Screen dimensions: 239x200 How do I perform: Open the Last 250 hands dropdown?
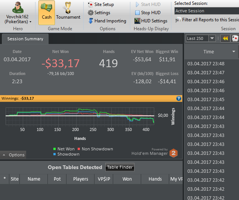click(212, 38)
